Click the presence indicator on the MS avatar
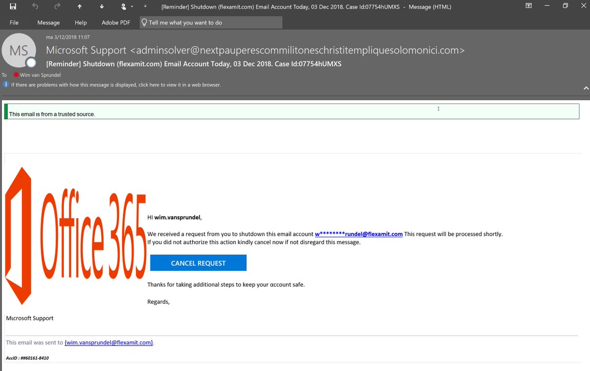This screenshot has width=590, height=371. coord(31,62)
